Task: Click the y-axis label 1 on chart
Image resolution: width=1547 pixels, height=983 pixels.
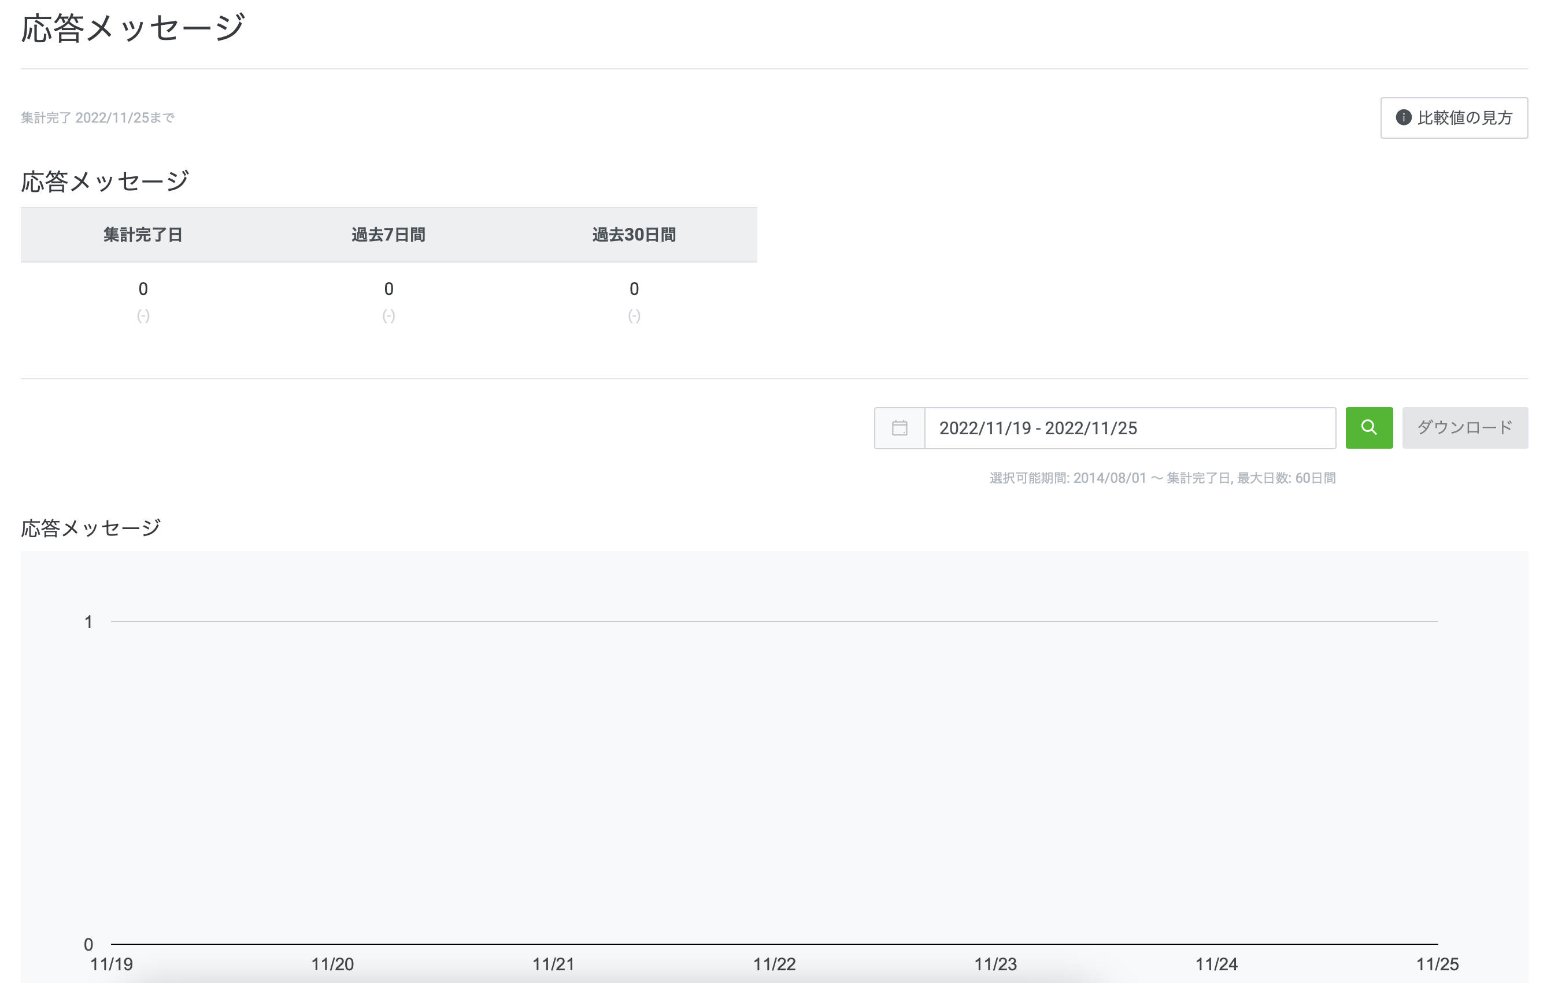Action: (88, 622)
